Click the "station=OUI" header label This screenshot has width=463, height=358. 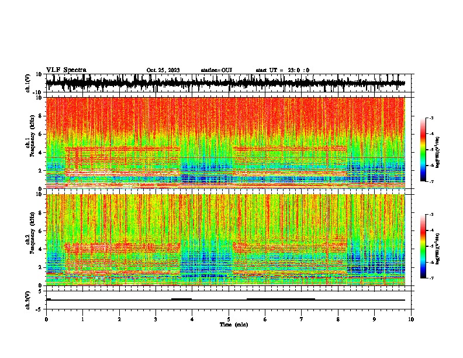(x=216, y=70)
